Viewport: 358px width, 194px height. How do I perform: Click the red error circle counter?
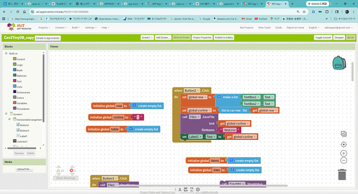pos(72,171)
